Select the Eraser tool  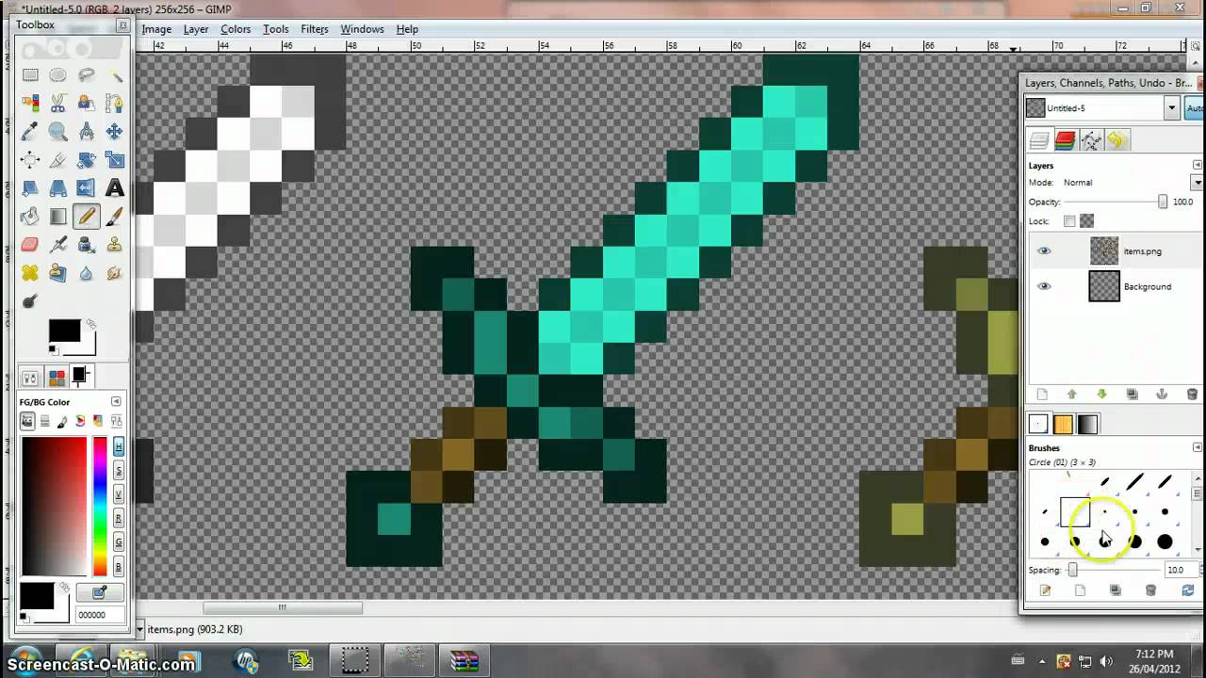30,245
